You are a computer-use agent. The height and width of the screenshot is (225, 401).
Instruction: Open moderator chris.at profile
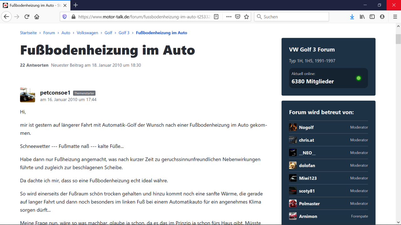click(x=306, y=140)
